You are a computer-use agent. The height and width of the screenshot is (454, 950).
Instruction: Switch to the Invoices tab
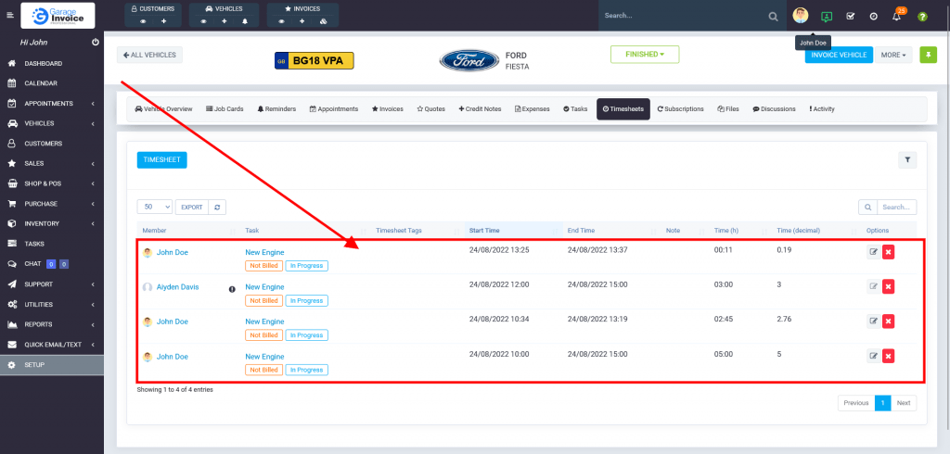coord(388,109)
